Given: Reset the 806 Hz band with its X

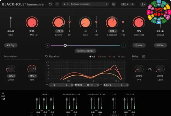Looking at the screenshot, I should click(x=98, y=85).
